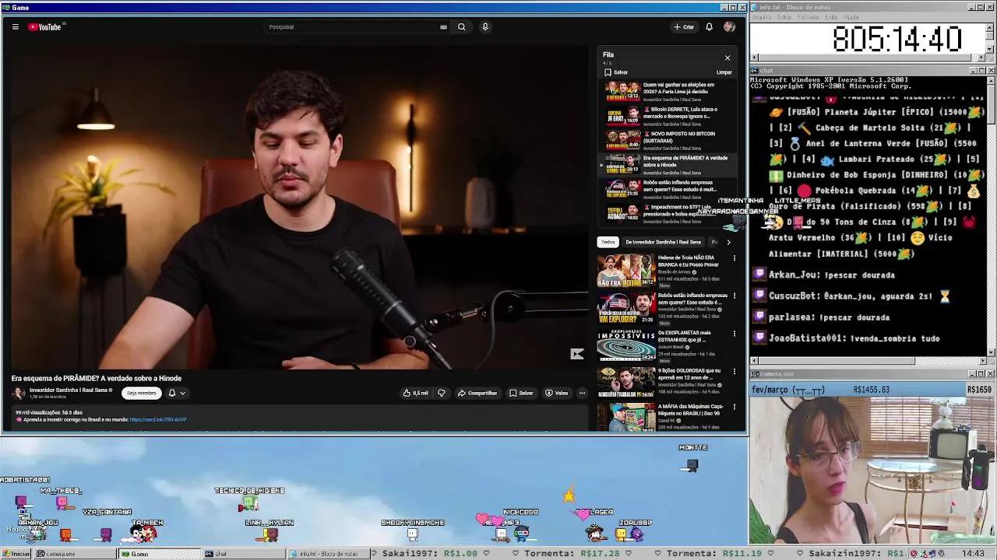This screenshot has height=560, width=997.
Task: Open options for 'Helena de Troia NÃO ERA BRANCA'
Action: (x=734, y=258)
